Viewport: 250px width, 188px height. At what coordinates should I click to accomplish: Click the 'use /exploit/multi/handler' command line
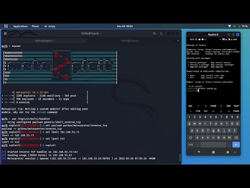click(x=26, y=119)
